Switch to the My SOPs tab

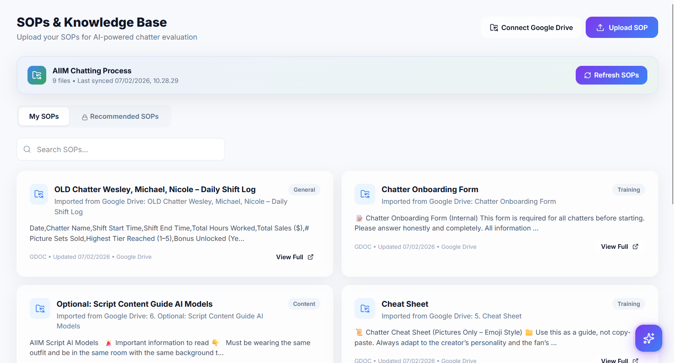point(44,116)
